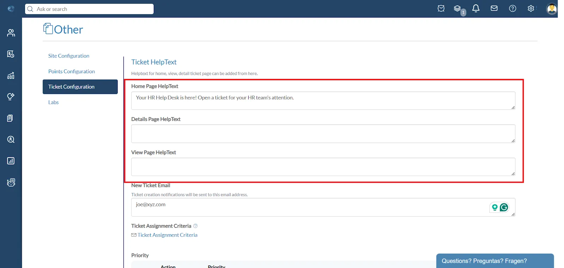Image resolution: width=564 pixels, height=268 pixels.
Task: Click the Grammarly icon in email field
Action: (504, 207)
